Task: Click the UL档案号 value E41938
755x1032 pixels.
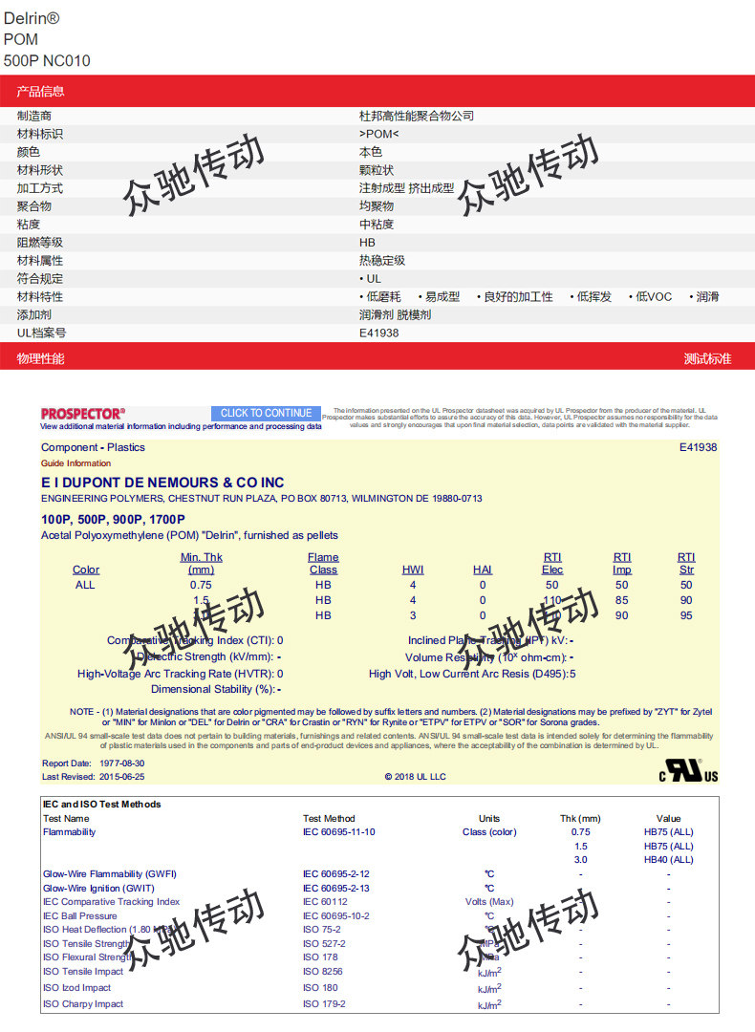Action: tap(379, 333)
